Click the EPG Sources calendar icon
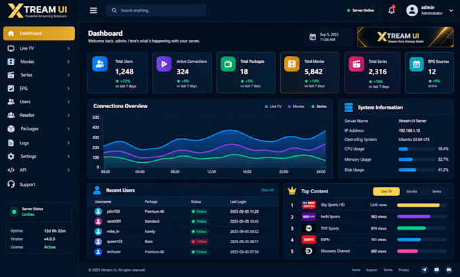 point(417,64)
